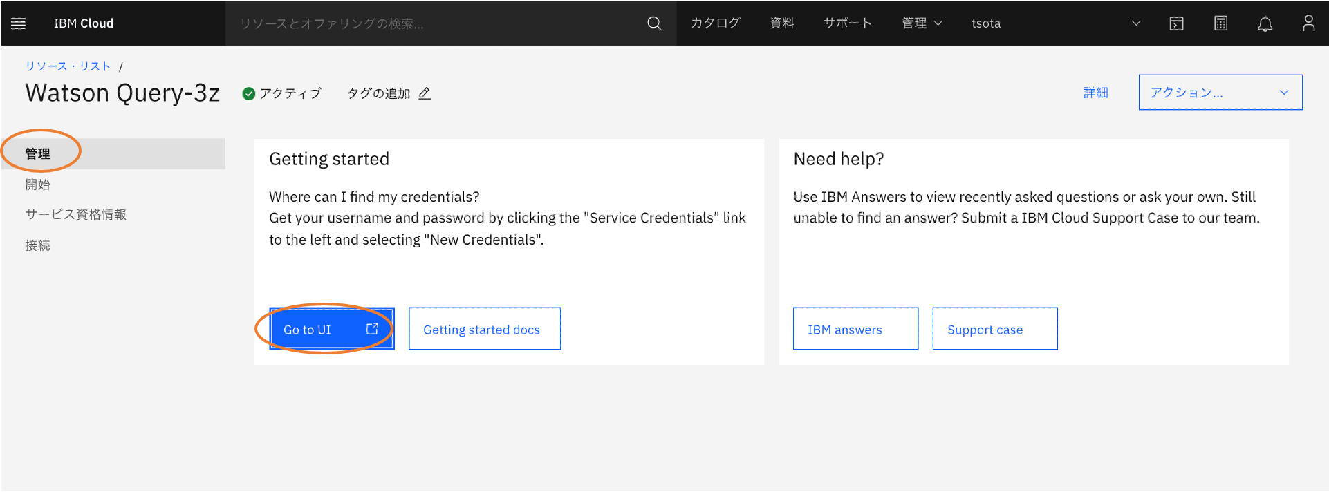Image resolution: width=1329 pixels, height=492 pixels.
Task: Open the hamburger navigation menu
Action: tap(19, 23)
